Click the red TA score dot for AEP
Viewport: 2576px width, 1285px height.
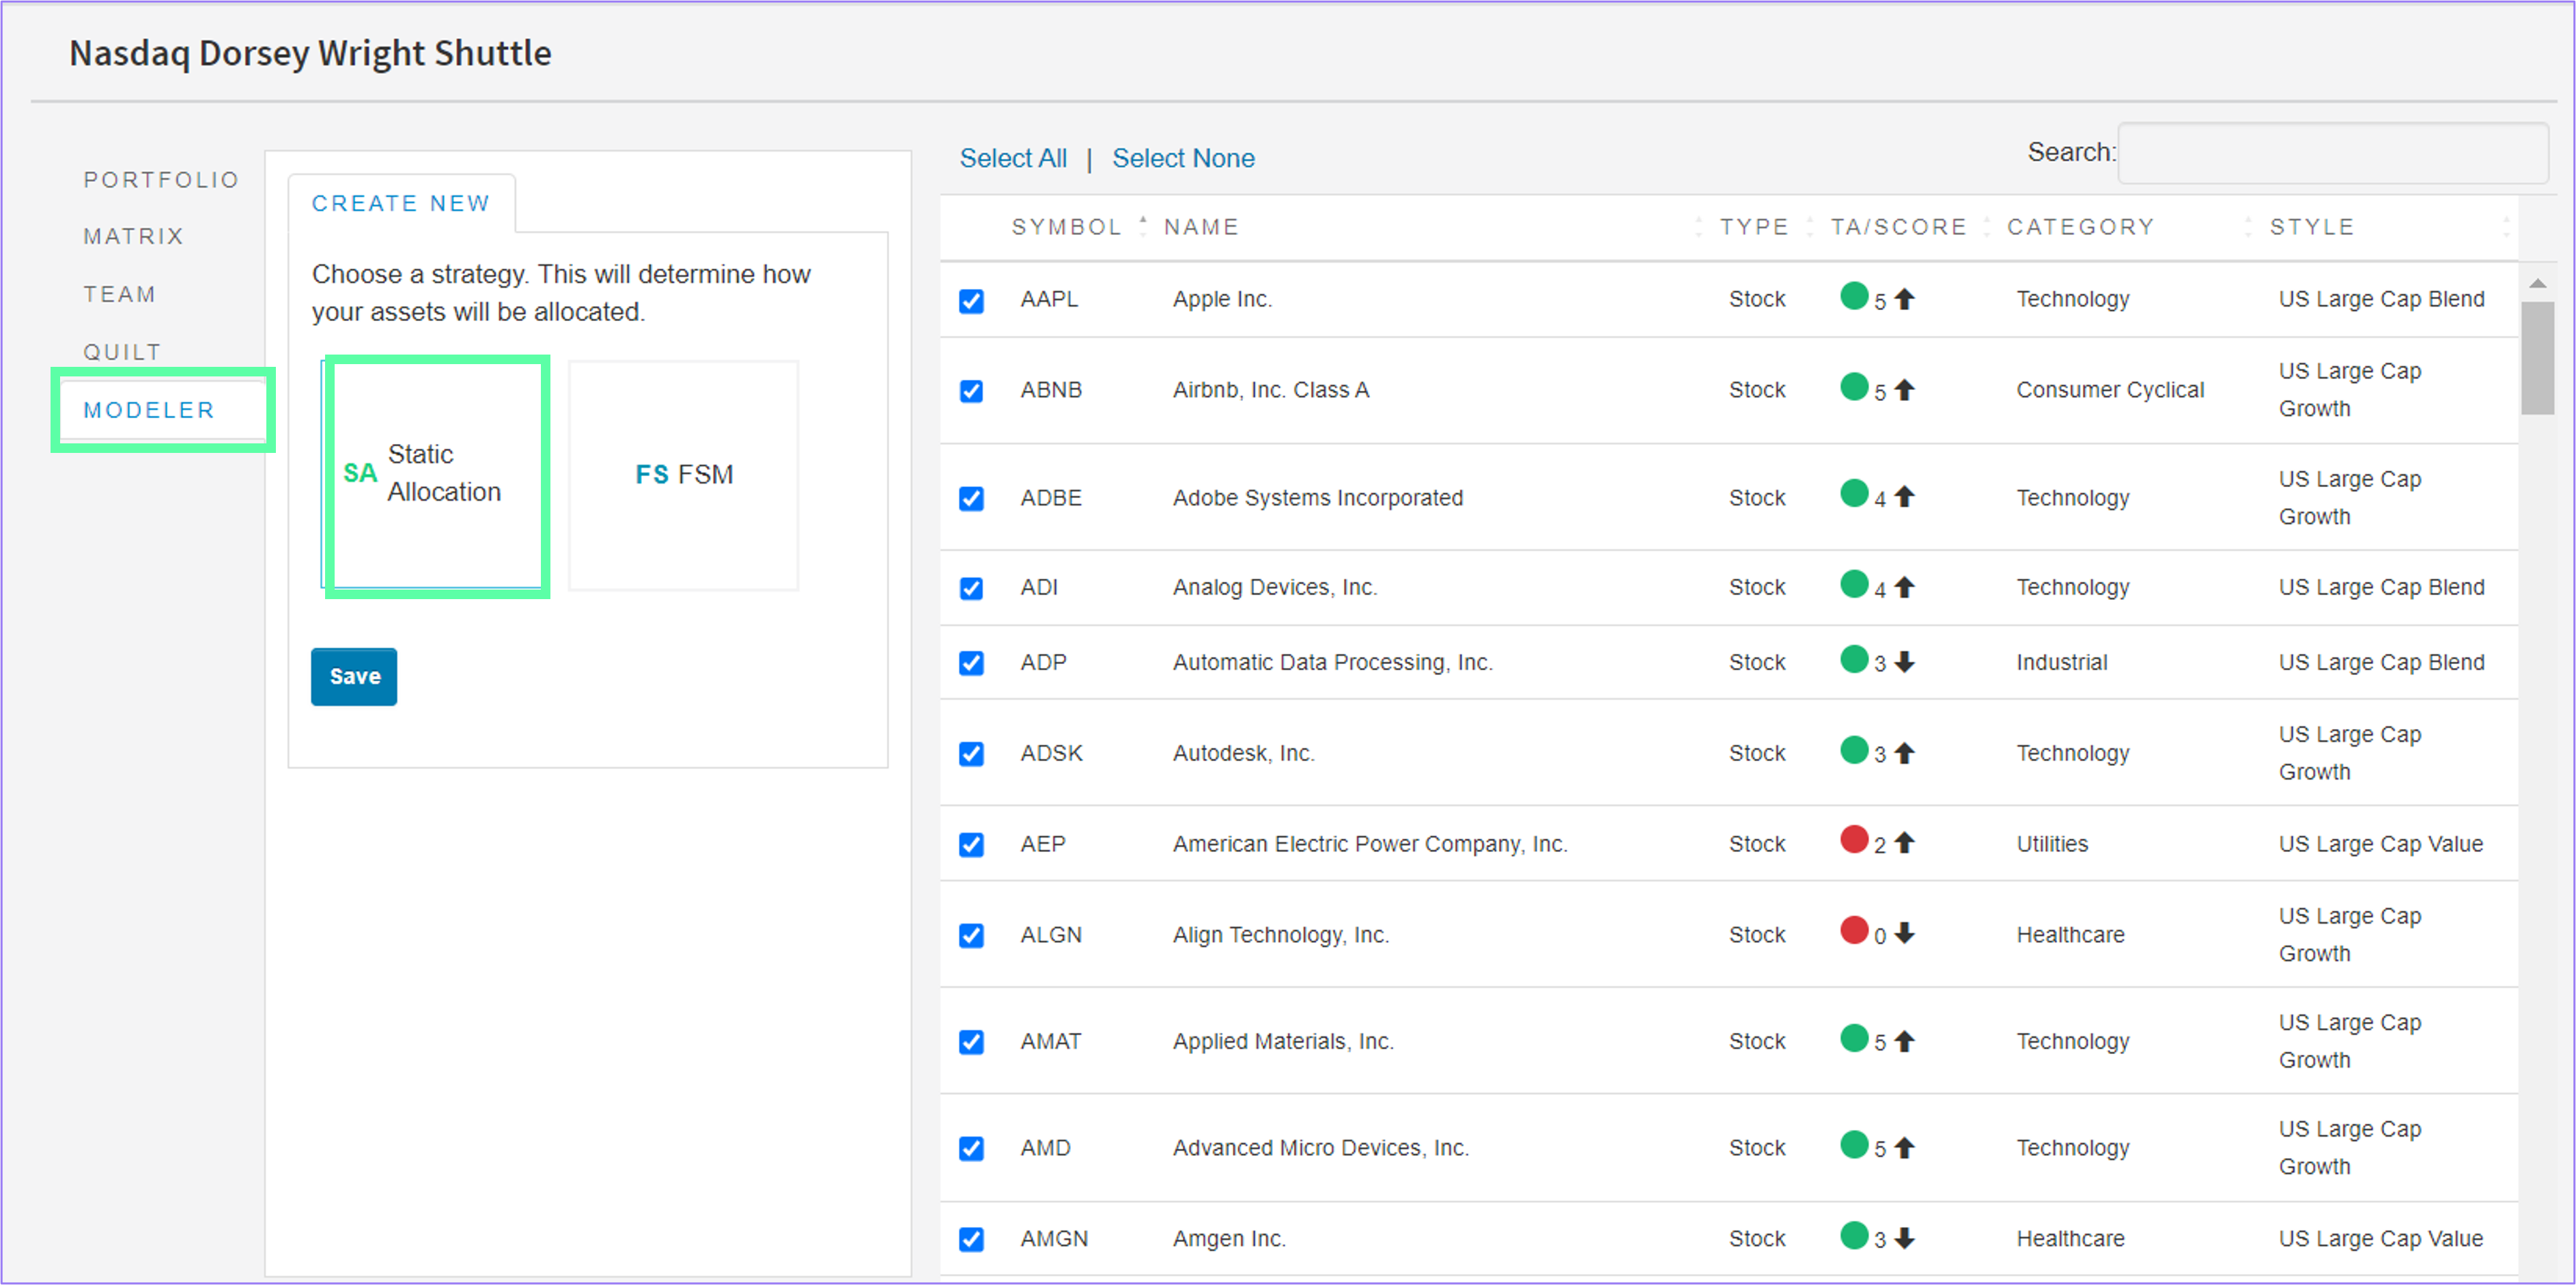(x=1855, y=839)
